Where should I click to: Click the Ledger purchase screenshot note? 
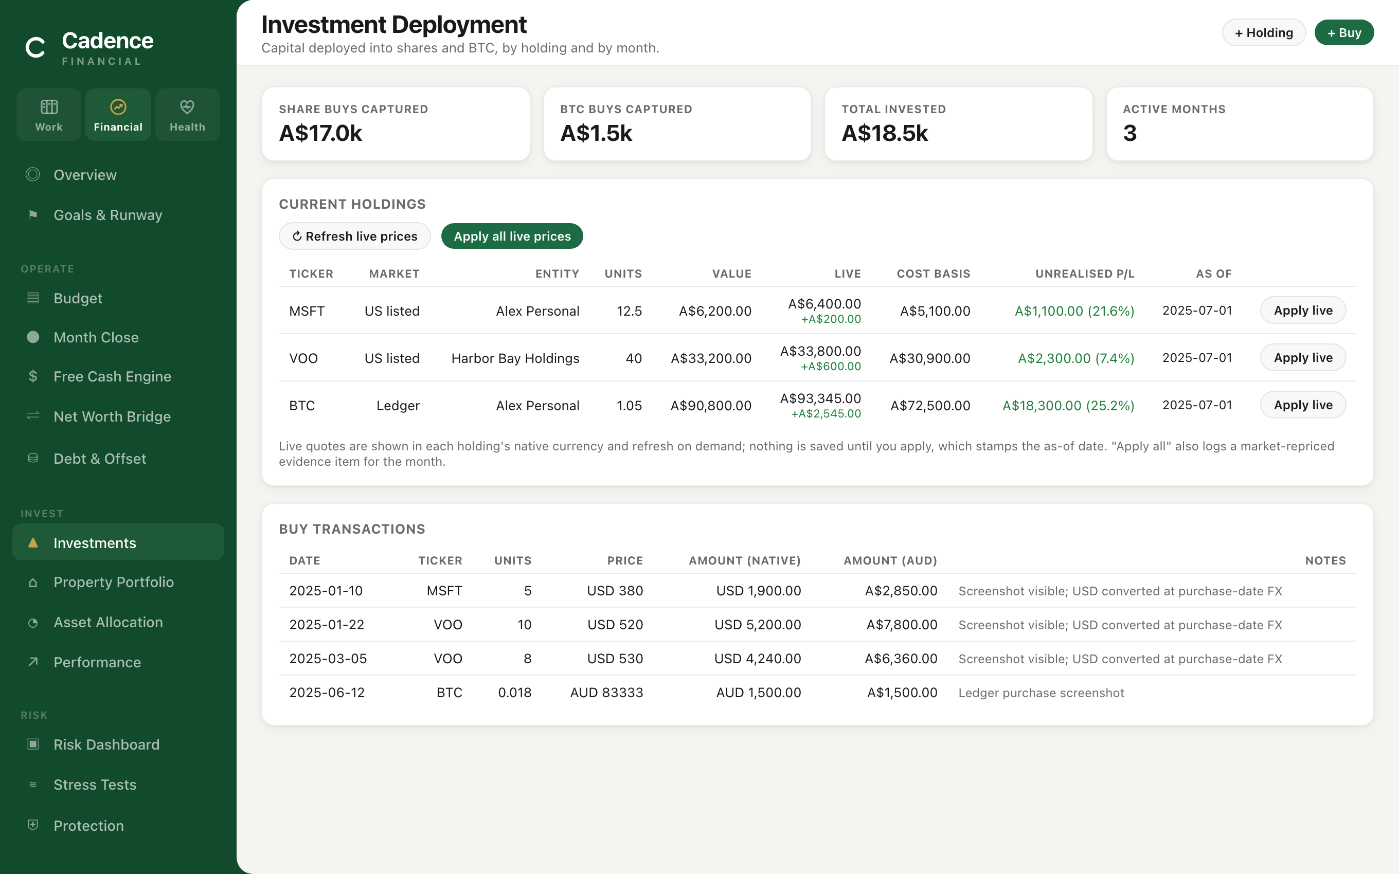click(1041, 693)
